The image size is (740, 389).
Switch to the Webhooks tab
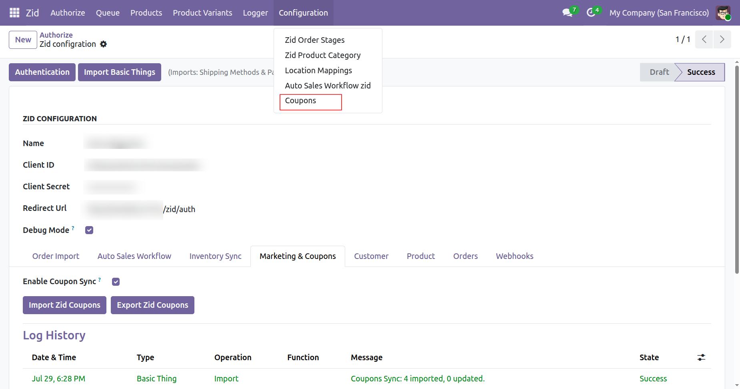[515, 256]
